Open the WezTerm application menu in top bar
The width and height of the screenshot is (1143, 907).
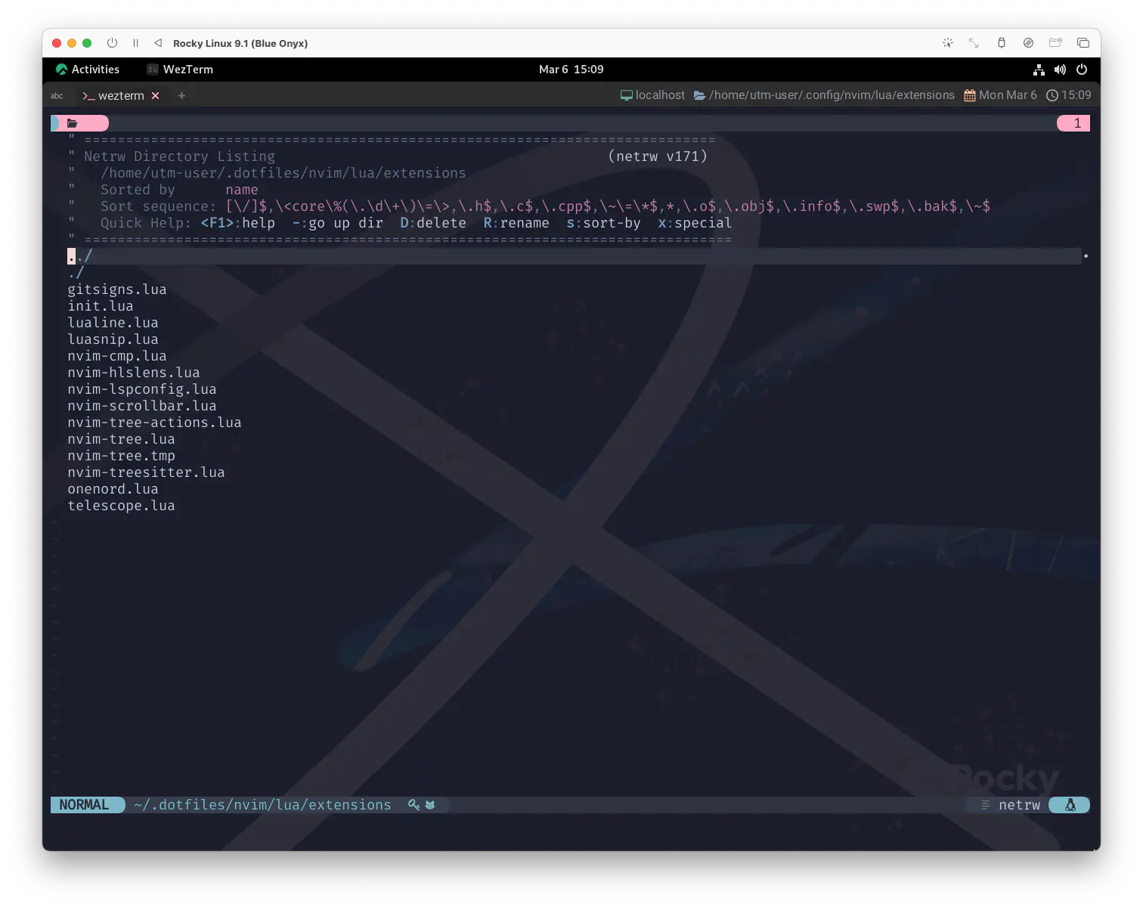(x=180, y=70)
